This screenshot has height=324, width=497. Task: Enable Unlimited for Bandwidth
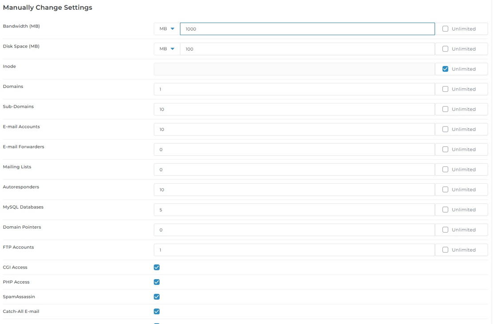pyautogui.click(x=445, y=29)
